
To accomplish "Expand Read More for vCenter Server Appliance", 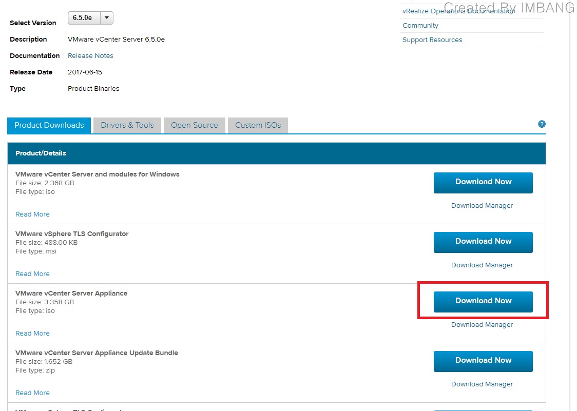I will point(32,333).
